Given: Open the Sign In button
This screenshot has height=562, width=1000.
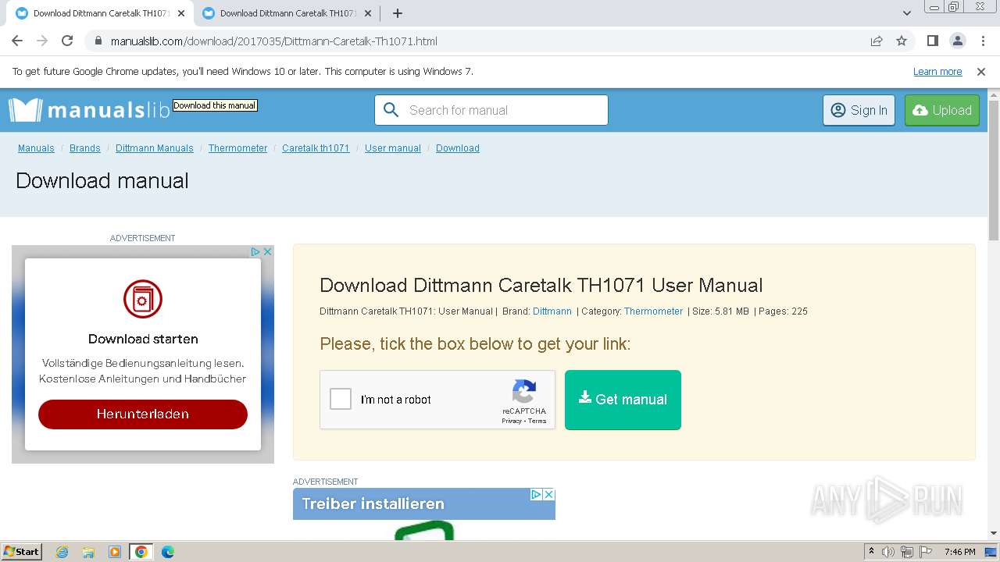Looking at the screenshot, I should [859, 110].
